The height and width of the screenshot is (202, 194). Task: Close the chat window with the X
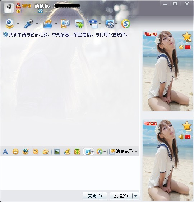point(187,4)
